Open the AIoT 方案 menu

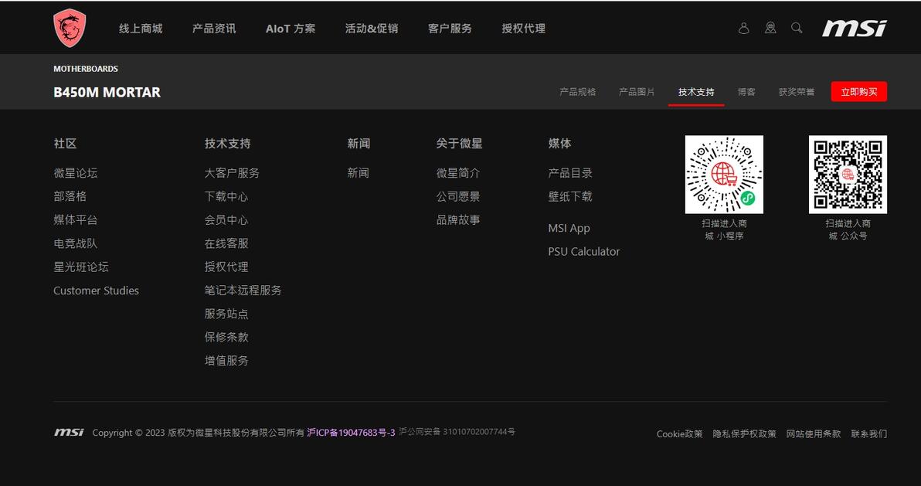coord(291,29)
